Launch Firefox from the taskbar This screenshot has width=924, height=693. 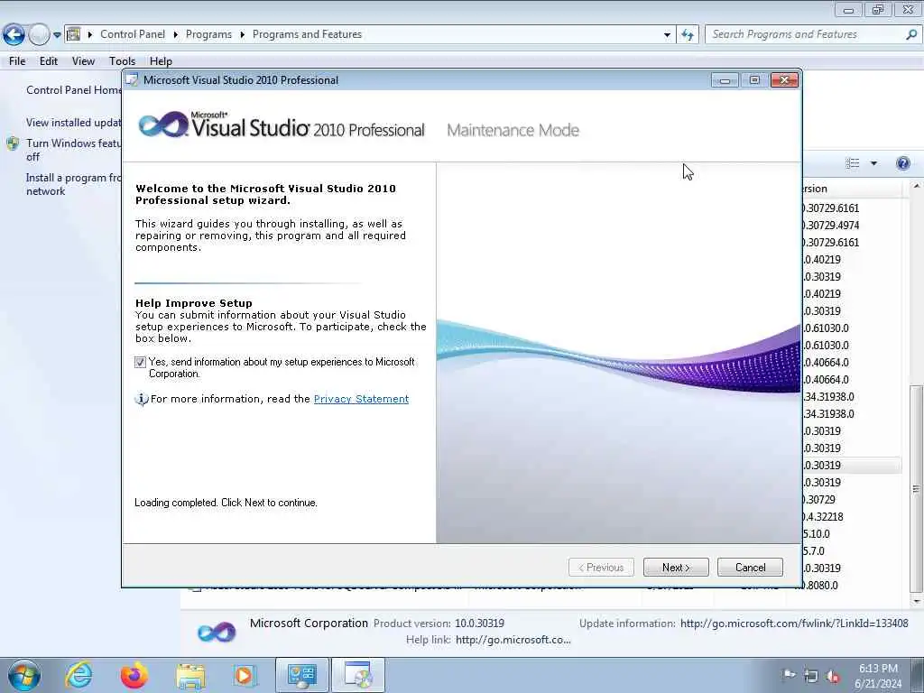click(x=134, y=675)
